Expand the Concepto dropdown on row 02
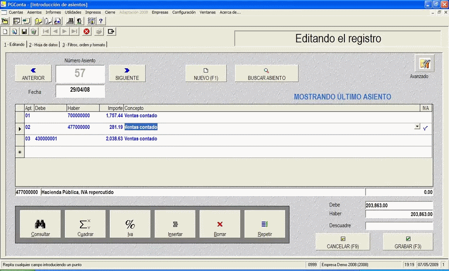 pos(416,127)
